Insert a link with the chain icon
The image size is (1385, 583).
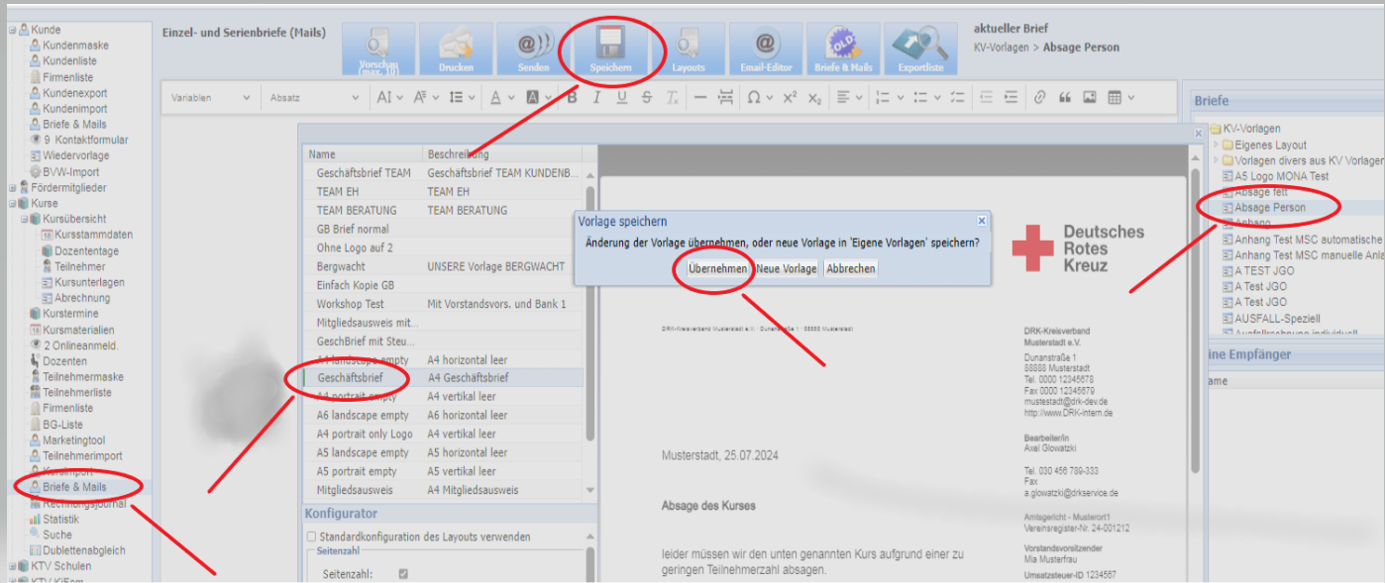(1039, 97)
